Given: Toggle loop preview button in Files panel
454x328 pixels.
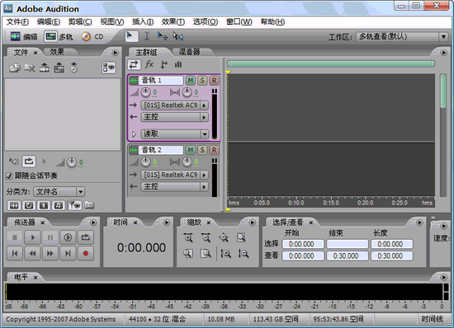Looking at the screenshot, I should tap(29, 162).
